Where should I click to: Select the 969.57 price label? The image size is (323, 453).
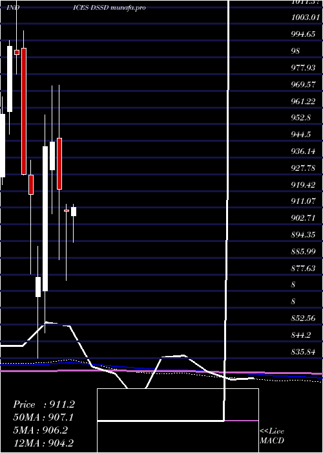pyautogui.click(x=303, y=85)
